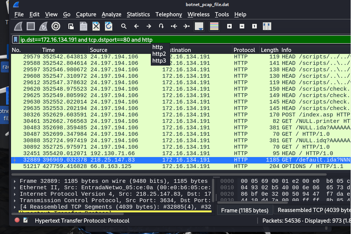Click the close capture file icon
This screenshot has height=234, width=351.
(x=96, y=26)
